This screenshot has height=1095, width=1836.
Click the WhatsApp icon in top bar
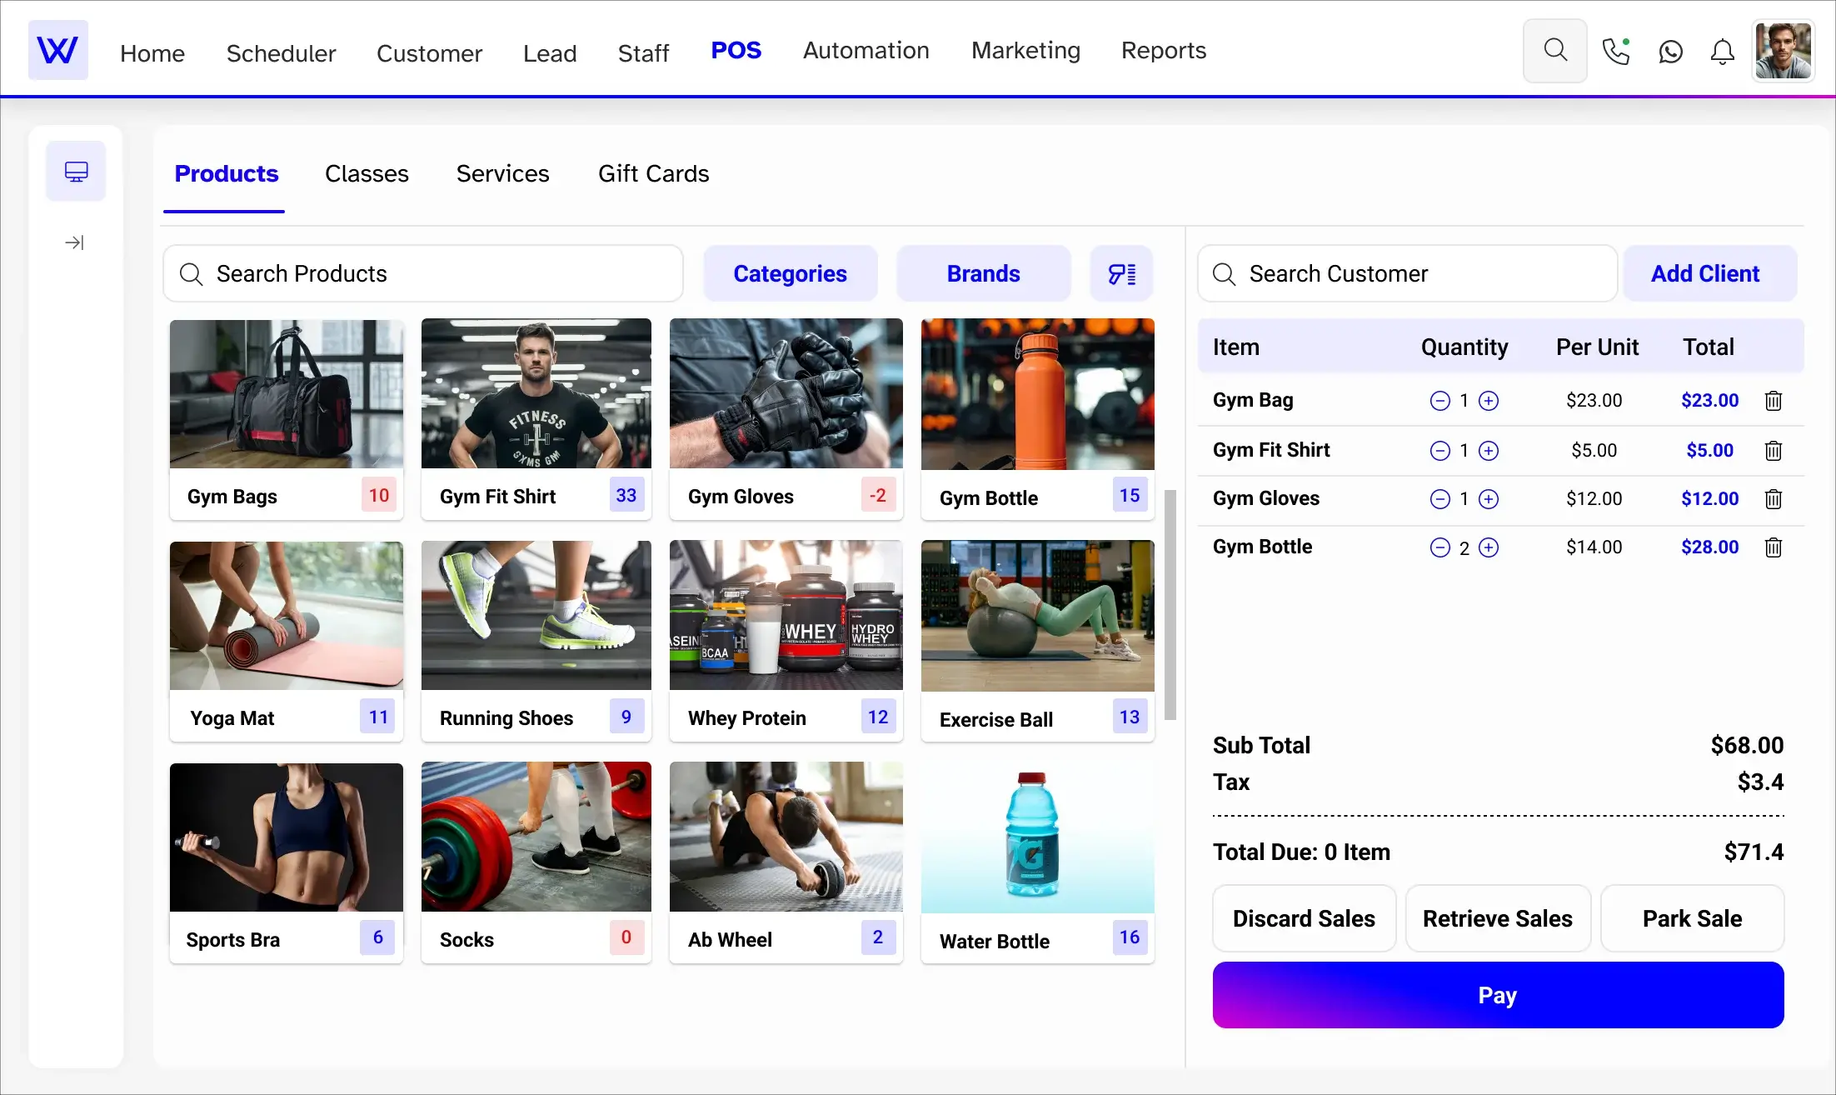[1670, 52]
